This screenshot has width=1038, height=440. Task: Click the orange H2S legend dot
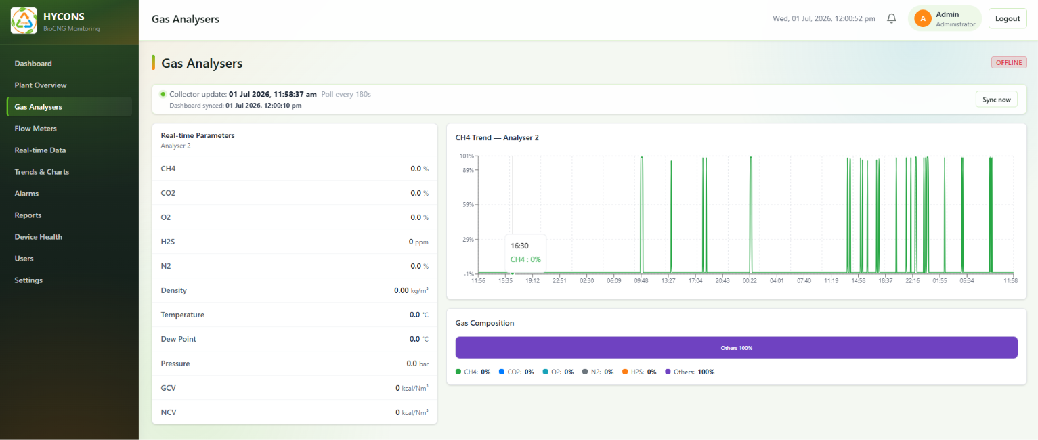[x=625, y=372]
